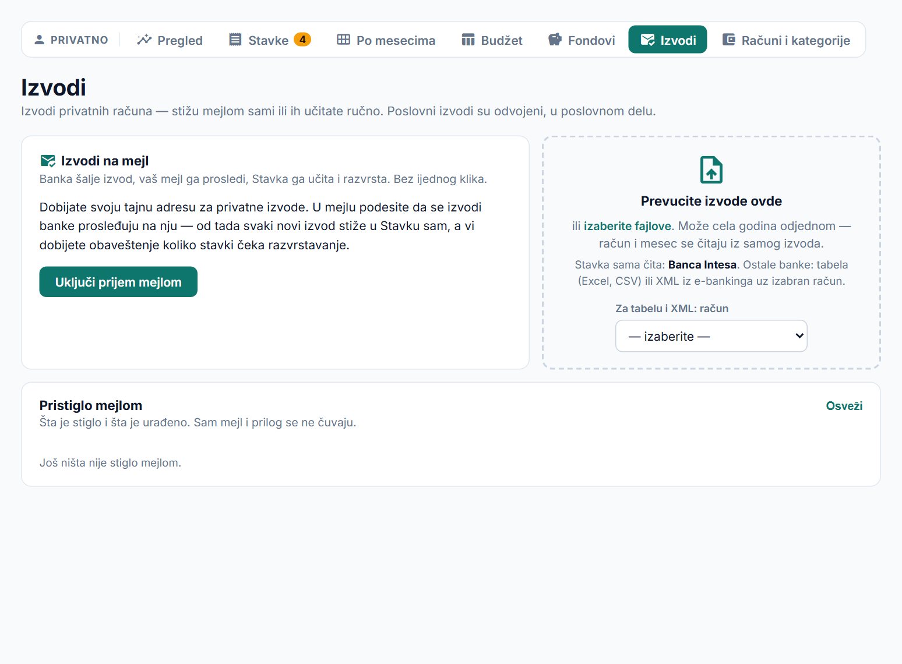Image resolution: width=902 pixels, height=664 pixels.
Task: Click the person icon beside PRIVATNO
Action: click(x=40, y=40)
